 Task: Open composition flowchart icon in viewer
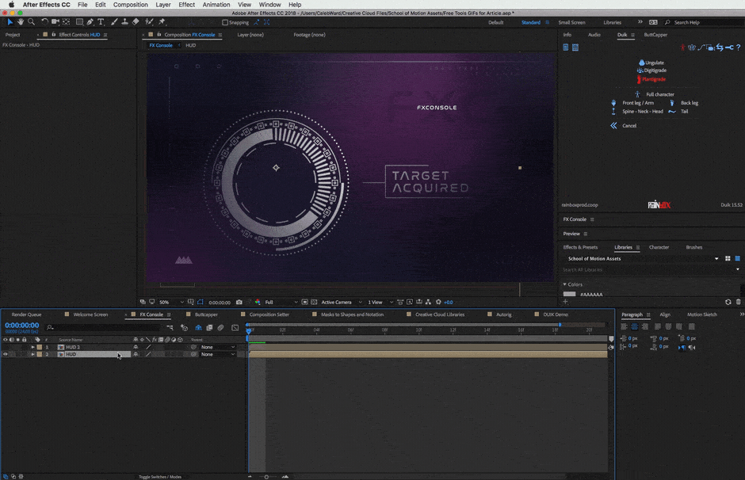click(428, 302)
